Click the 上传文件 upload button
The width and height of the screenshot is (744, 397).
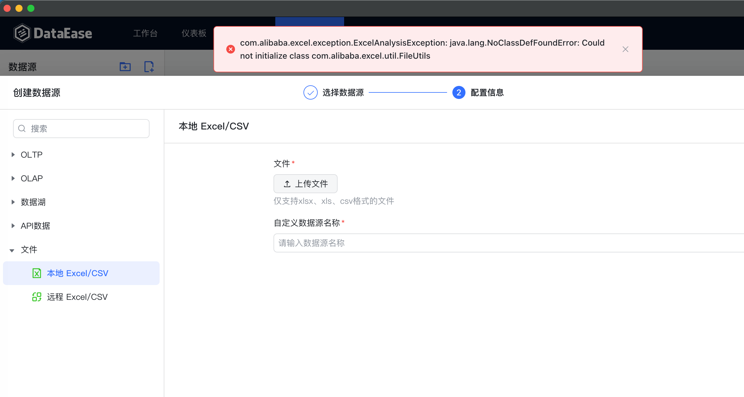pyautogui.click(x=305, y=184)
